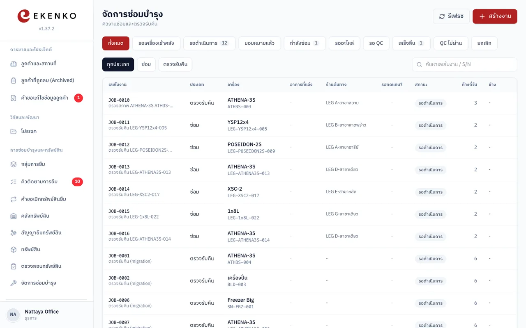
Task: Click คำขอเบิกทรัพย์สินยืม swap arrows icon
Action: pyautogui.click(x=14, y=199)
